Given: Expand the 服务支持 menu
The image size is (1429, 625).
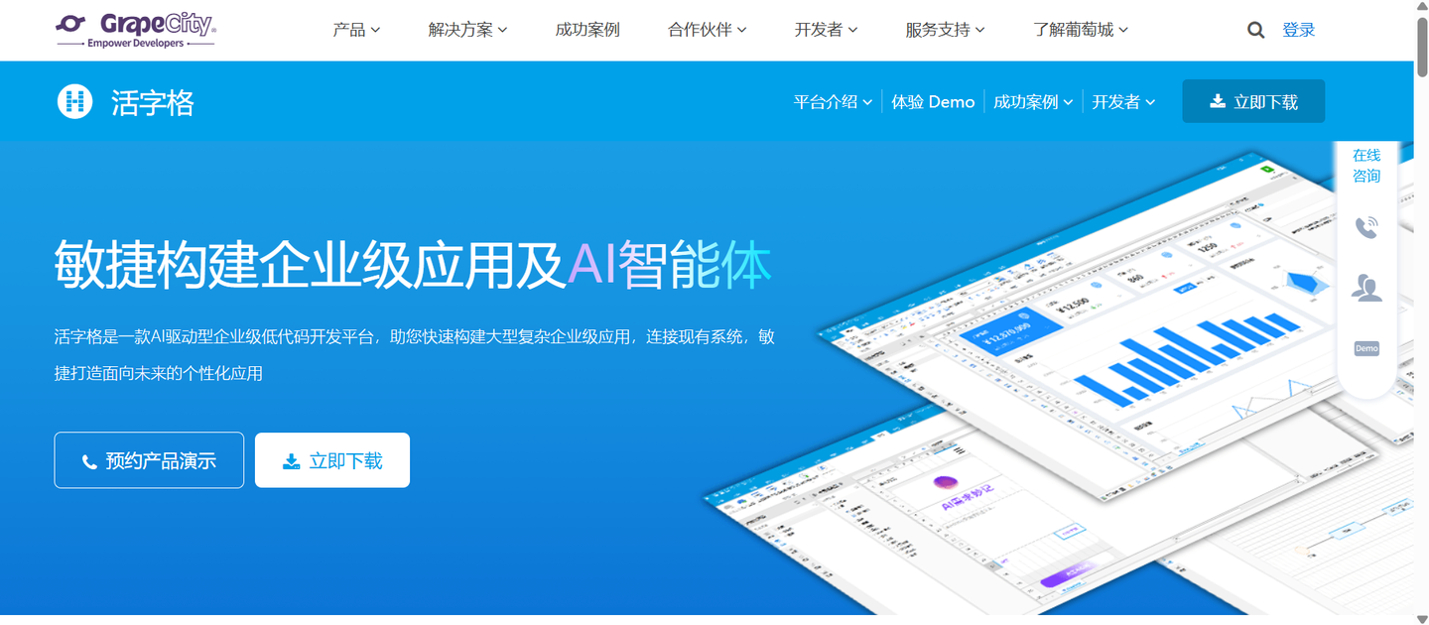Looking at the screenshot, I should [x=945, y=30].
